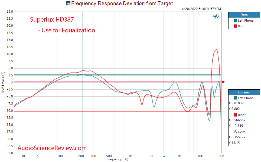Click the 'RMS Level (dB)' axis label
This screenshot has height=162, width=261.
3,82
